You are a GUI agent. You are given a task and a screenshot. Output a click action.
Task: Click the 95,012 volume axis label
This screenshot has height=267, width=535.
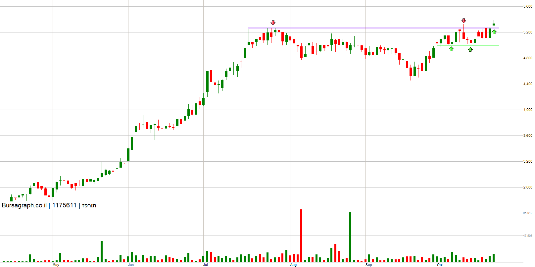click(528, 213)
